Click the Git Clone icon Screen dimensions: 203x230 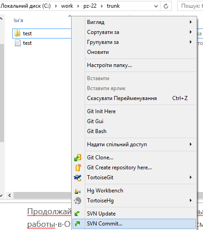click(78, 158)
